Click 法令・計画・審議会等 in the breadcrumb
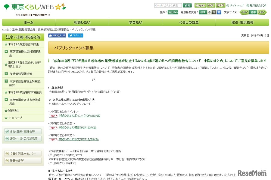The height and width of the screenshot is (180, 271). click(x=24, y=29)
